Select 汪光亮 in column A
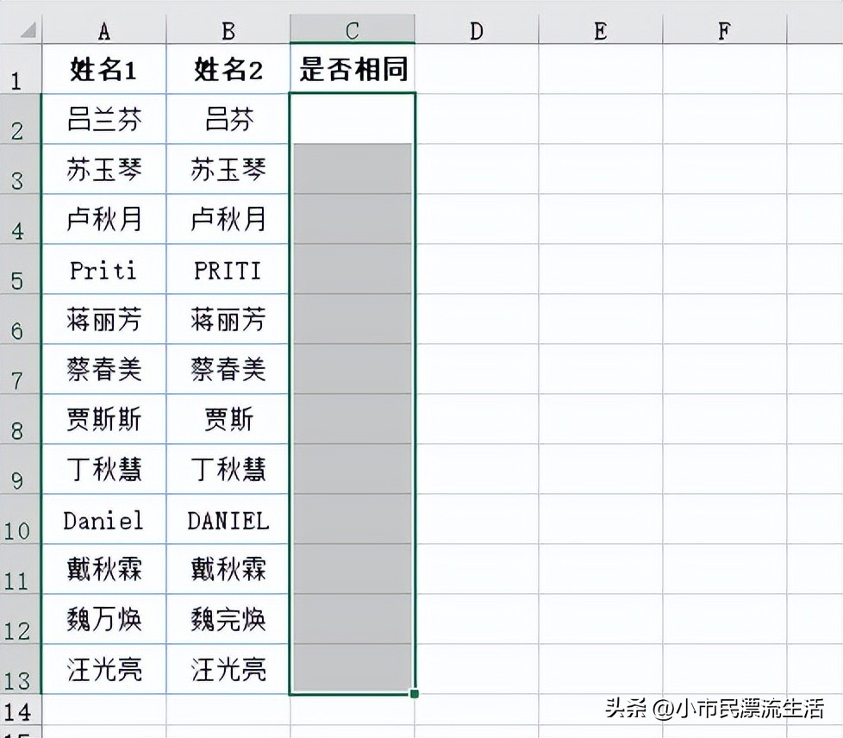 click(x=103, y=669)
